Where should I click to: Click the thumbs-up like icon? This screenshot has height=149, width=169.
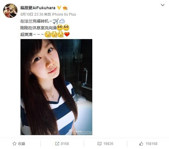coord(141,144)
